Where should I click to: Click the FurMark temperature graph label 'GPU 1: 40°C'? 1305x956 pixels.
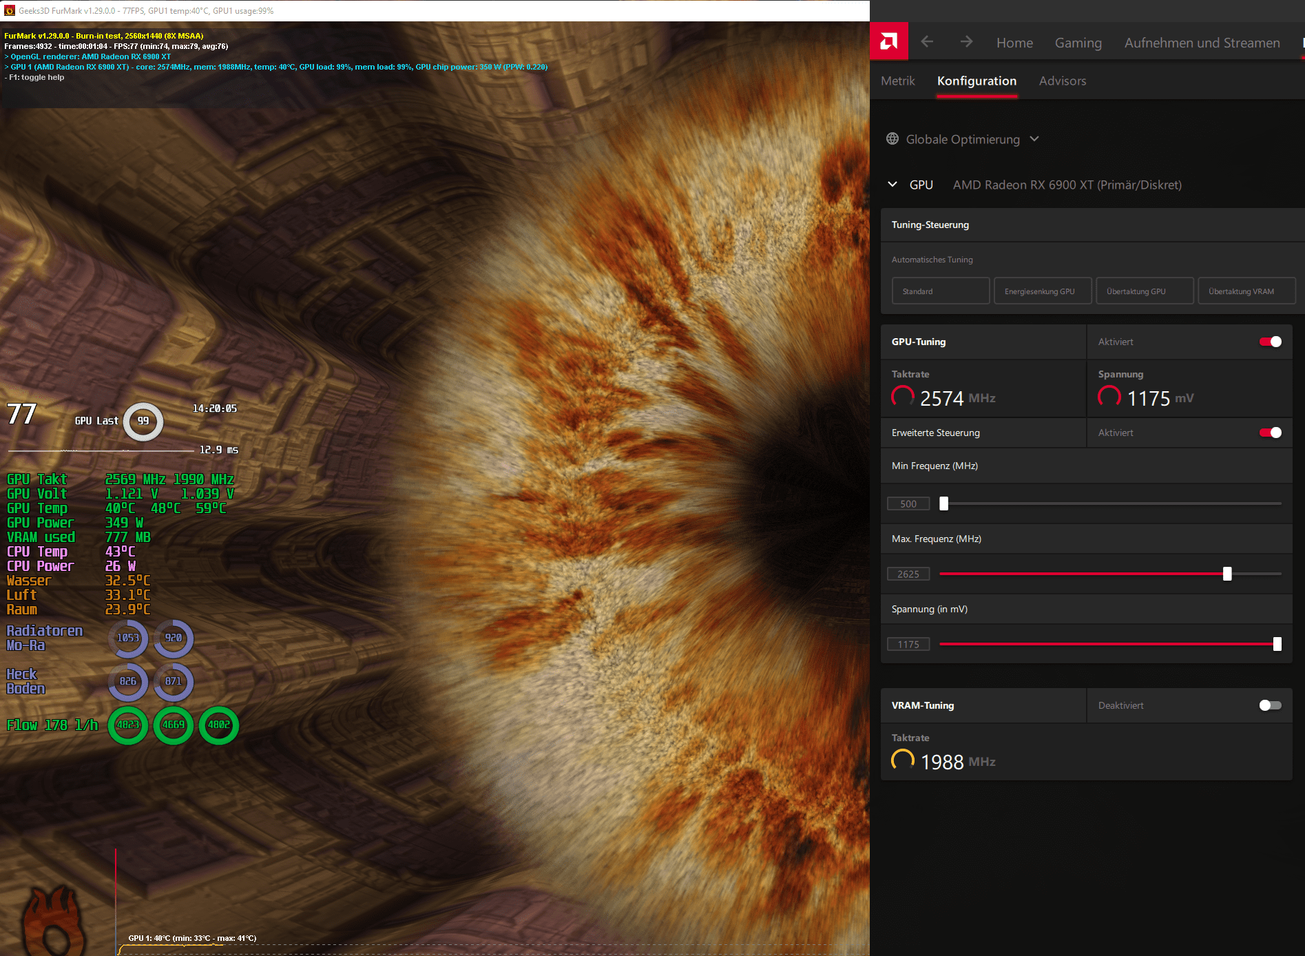[192, 938]
